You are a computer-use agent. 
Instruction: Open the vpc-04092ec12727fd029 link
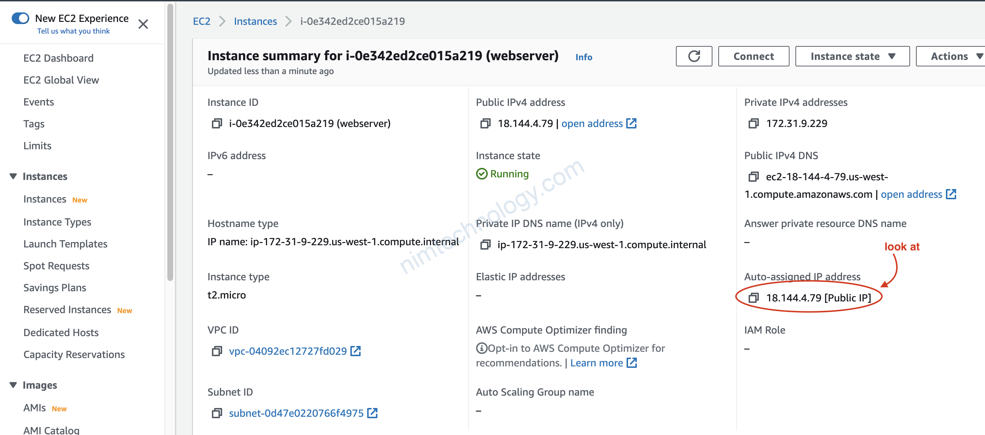[288, 351]
